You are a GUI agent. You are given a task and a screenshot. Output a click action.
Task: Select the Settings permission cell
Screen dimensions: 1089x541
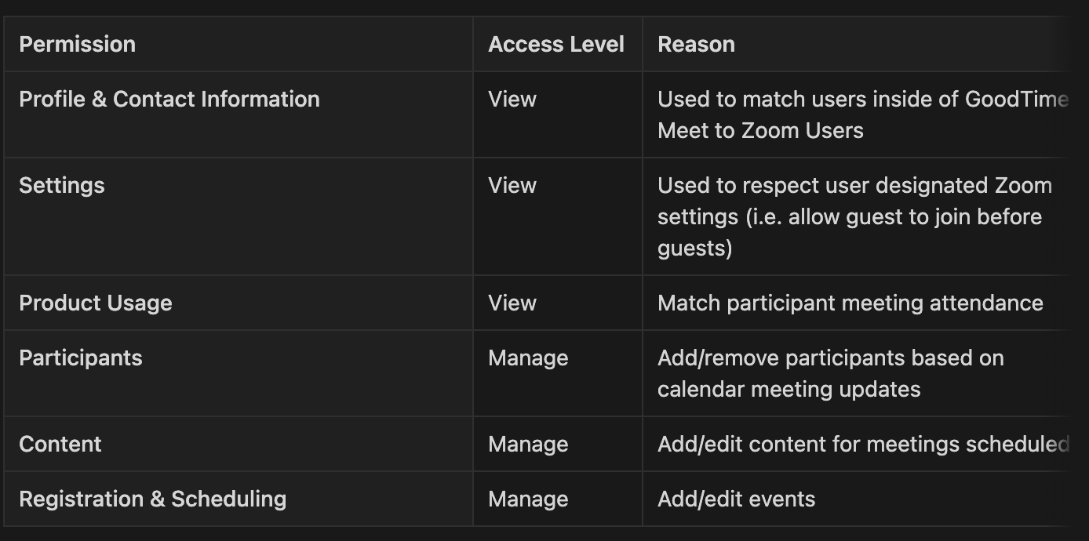tap(62, 186)
